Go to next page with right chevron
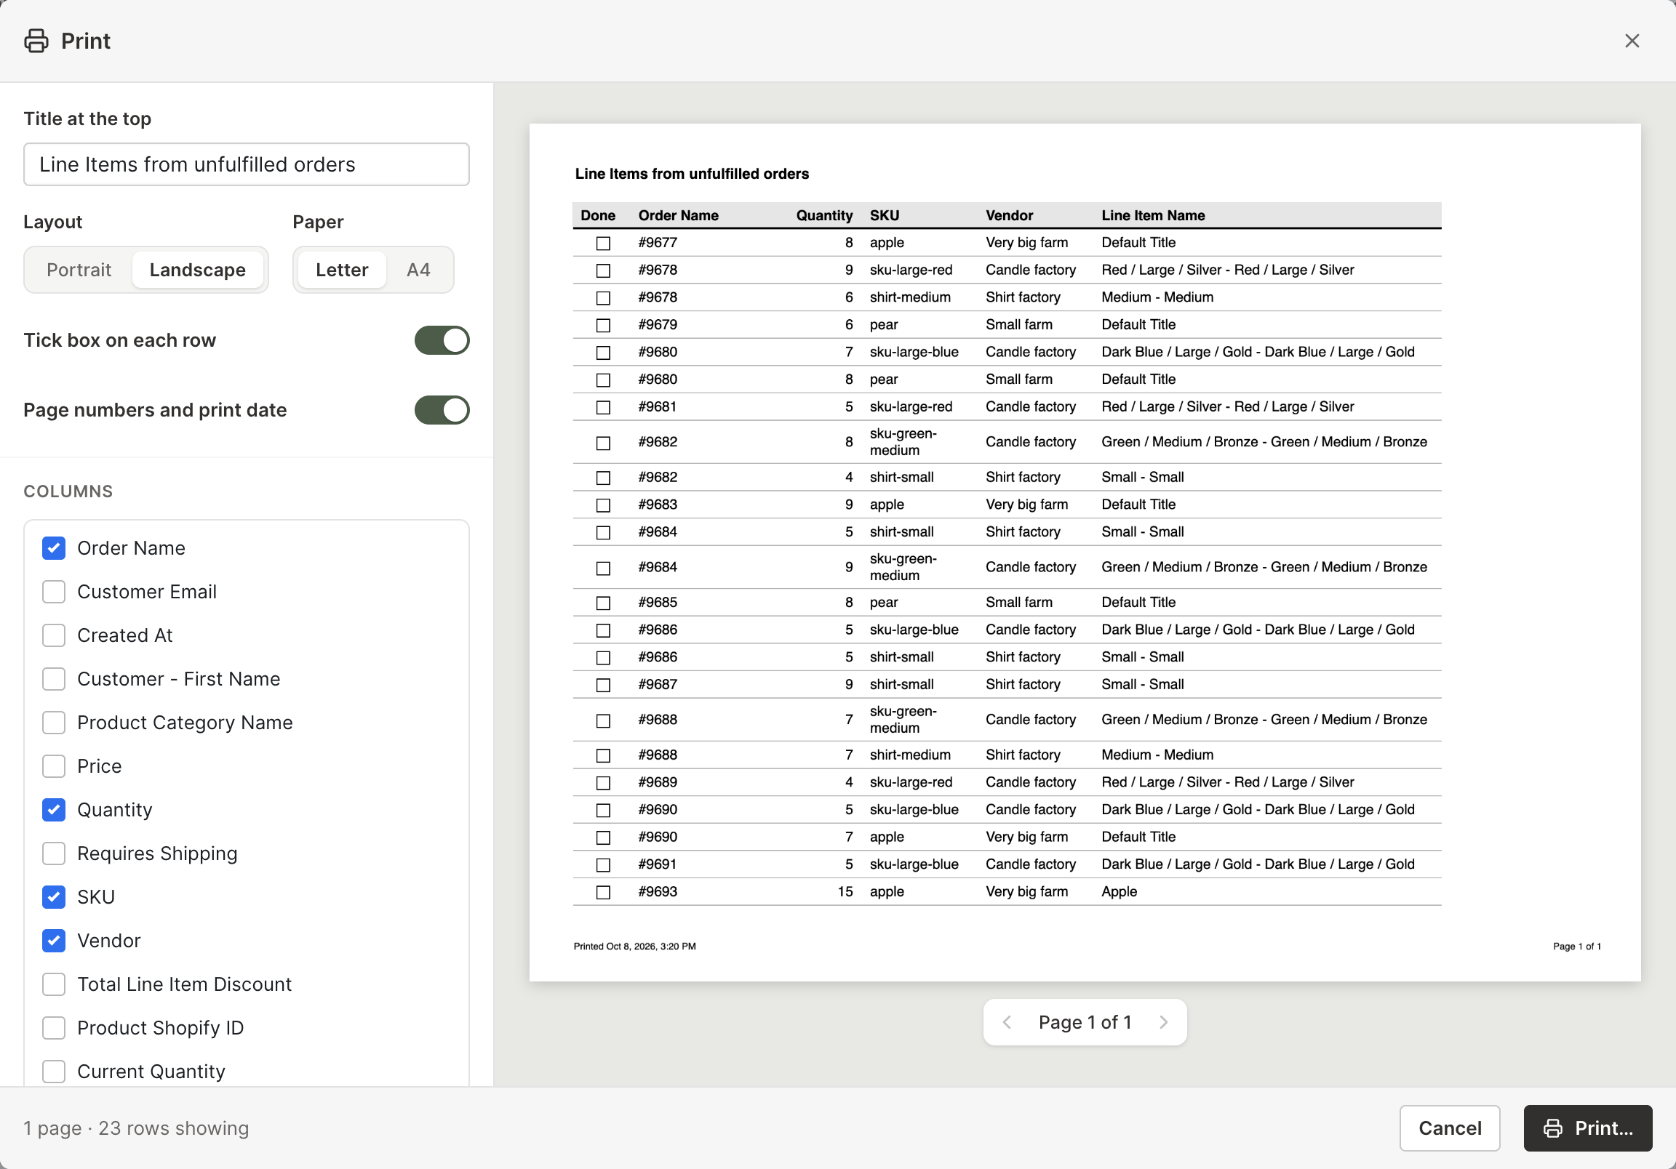This screenshot has height=1169, width=1676. pyautogui.click(x=1164, y=1021)
